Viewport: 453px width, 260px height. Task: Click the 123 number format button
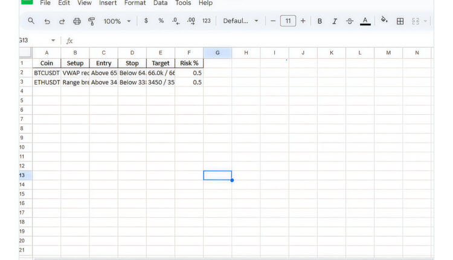tap(207, 21)
